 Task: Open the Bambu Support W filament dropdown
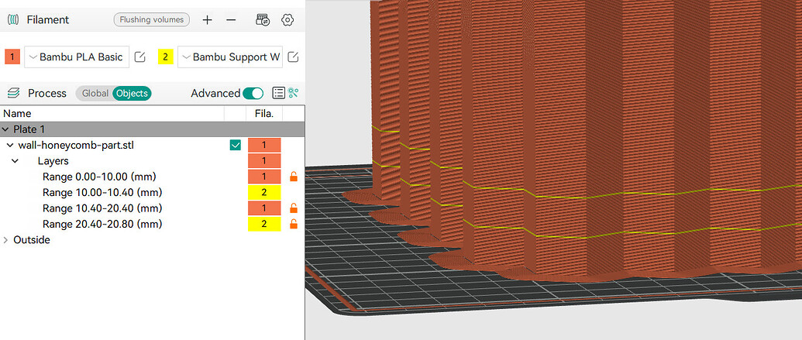230,57
